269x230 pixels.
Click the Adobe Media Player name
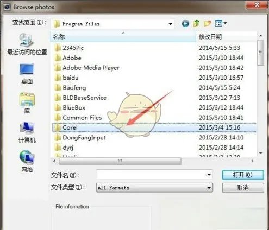coord(91,68)
